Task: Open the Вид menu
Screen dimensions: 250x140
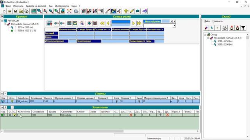Action: point(50,6)
